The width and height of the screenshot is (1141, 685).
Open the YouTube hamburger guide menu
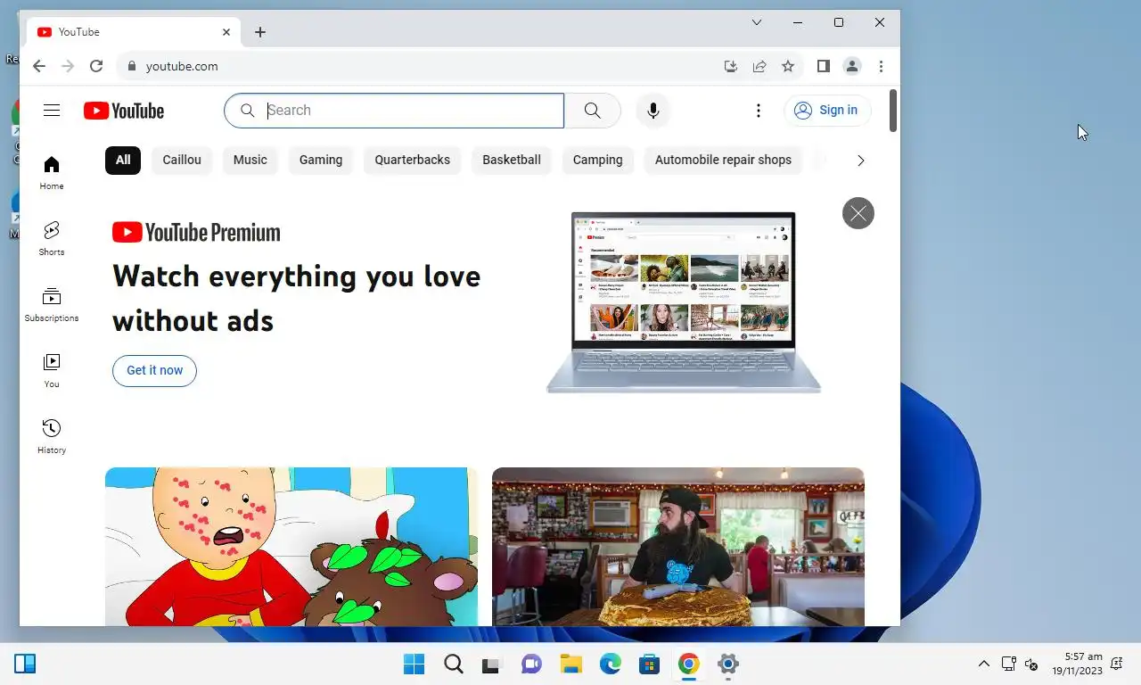[x=52, y=111]
